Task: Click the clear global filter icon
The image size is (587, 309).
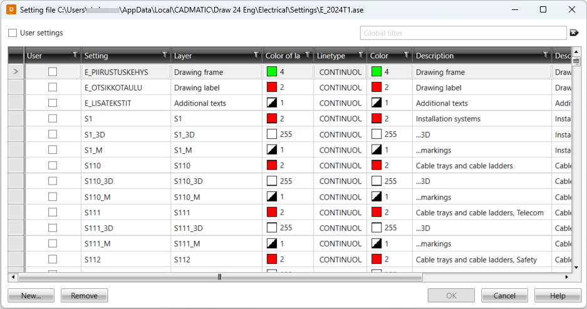Action: 573,33
